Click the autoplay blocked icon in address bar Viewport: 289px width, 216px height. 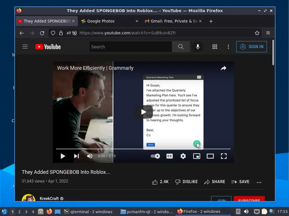pyautogui.click(x=75, y=33)
